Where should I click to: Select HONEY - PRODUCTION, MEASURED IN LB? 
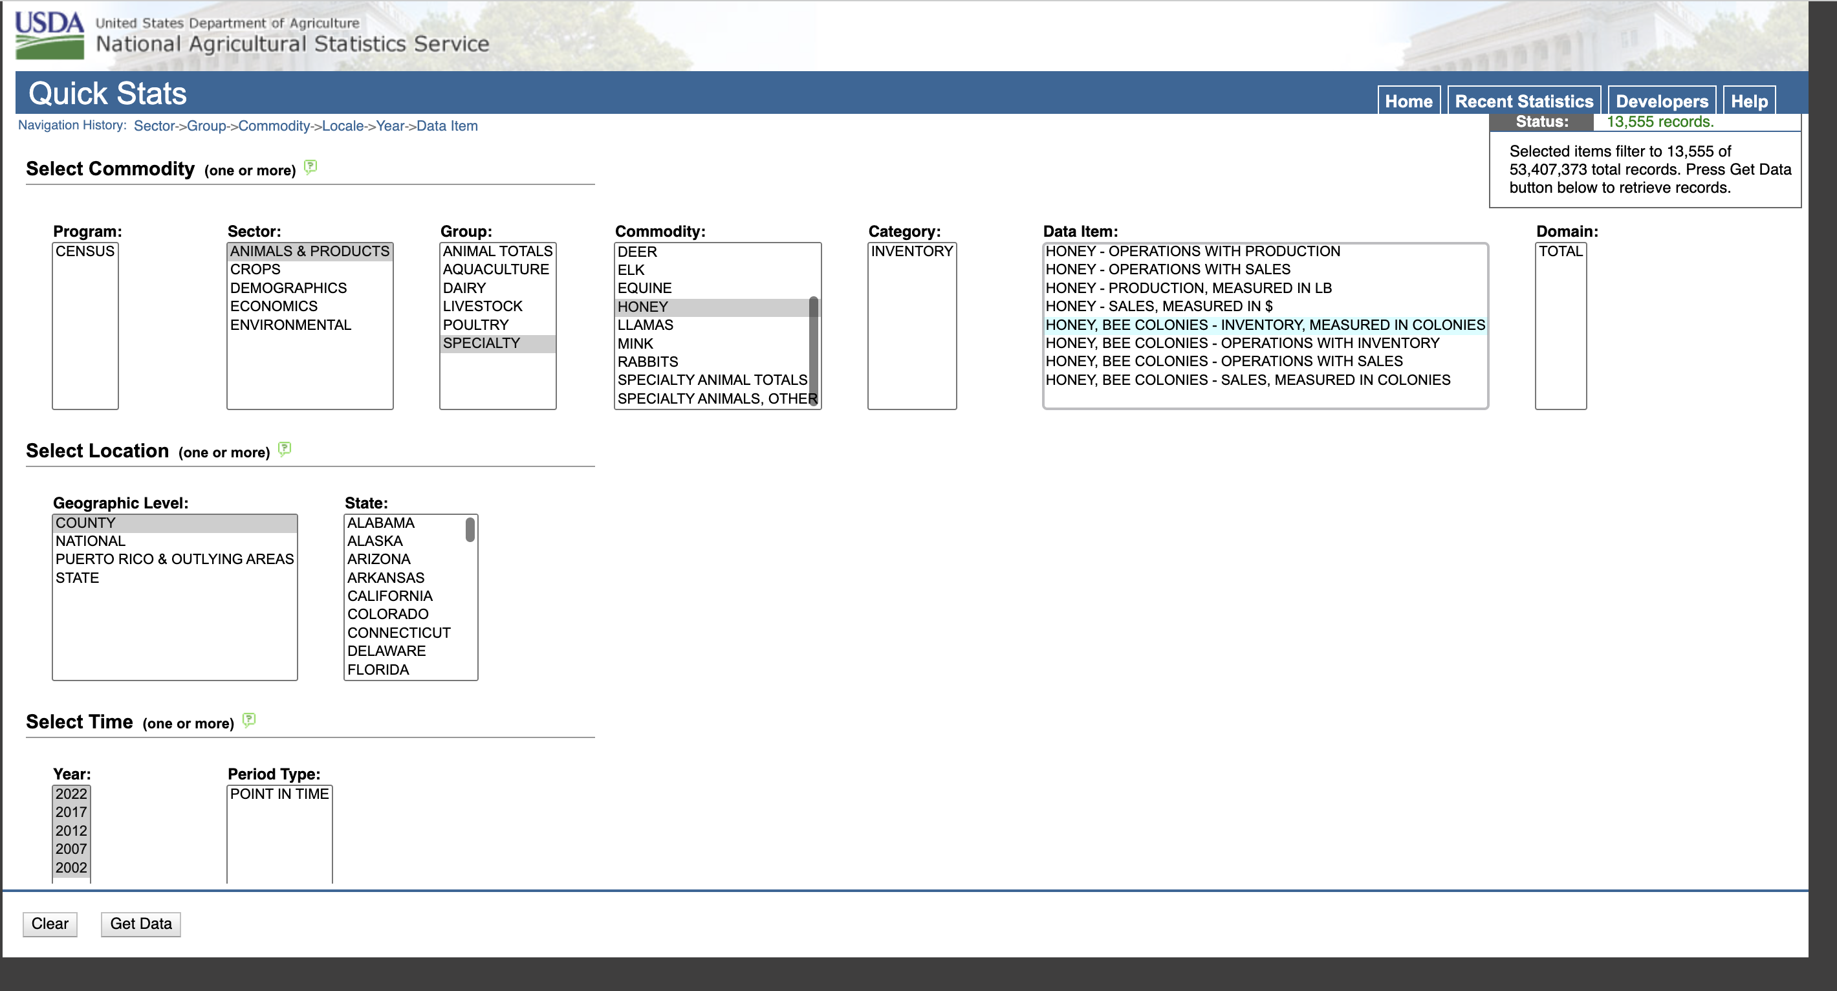[x=1265, y=288]
